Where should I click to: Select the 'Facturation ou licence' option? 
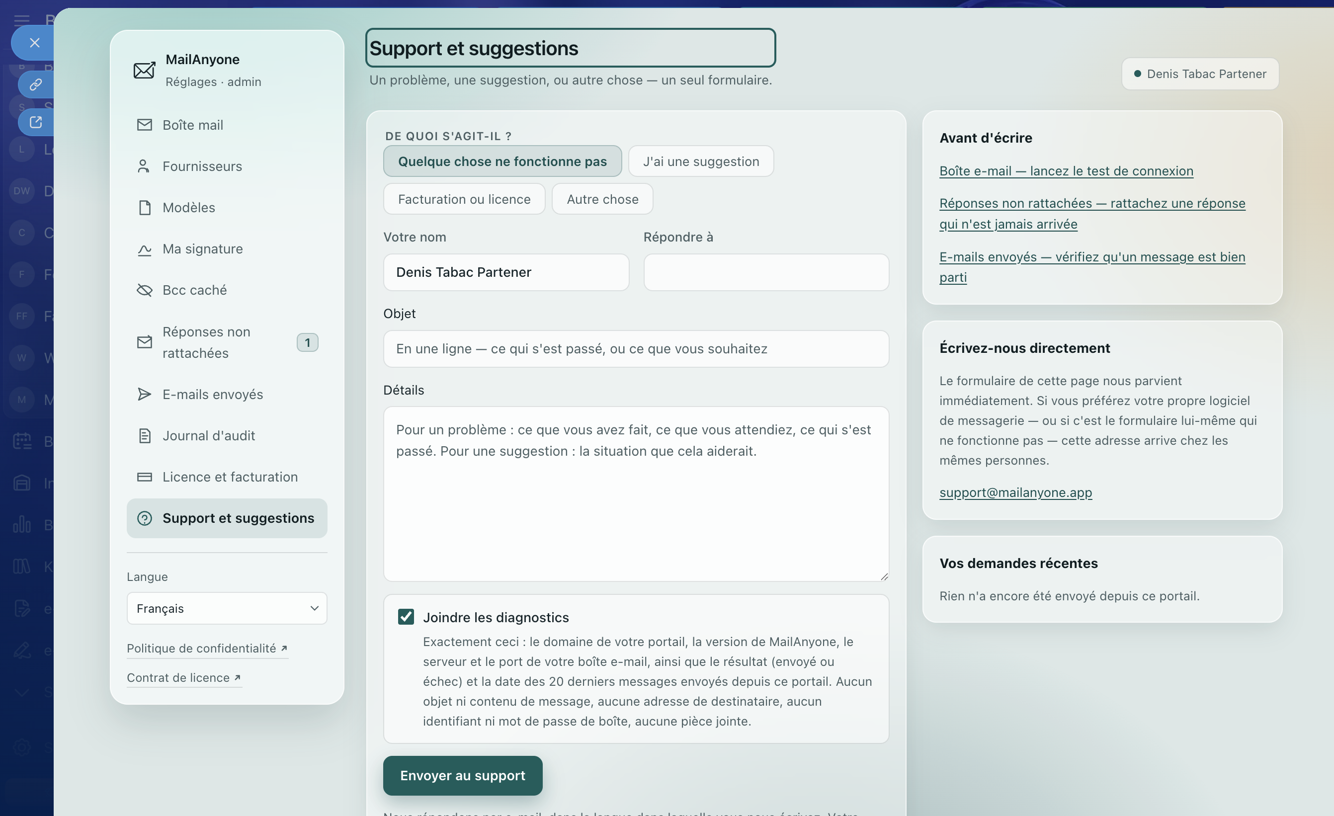tap(464, 199)
